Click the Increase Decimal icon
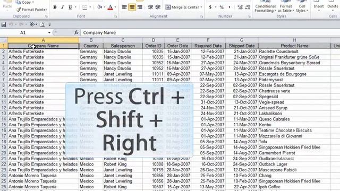The width and height of the screenshot is (340, 191). [240, 7]
